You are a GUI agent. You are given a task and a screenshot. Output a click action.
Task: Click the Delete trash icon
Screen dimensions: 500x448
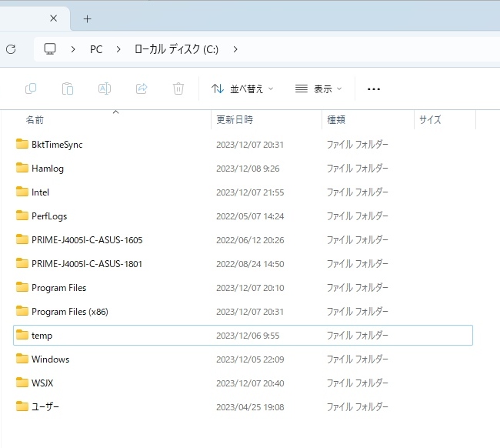coord(178,89)
